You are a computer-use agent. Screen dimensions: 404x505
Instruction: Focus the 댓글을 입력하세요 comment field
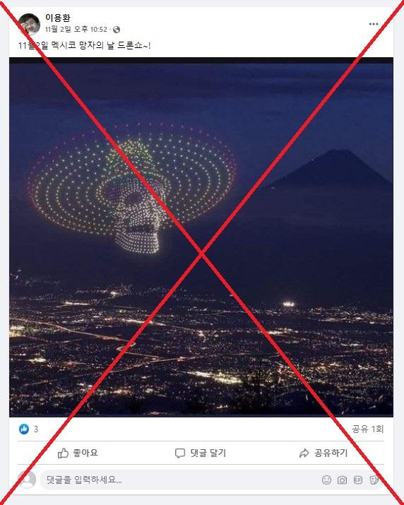coord(211,480)
